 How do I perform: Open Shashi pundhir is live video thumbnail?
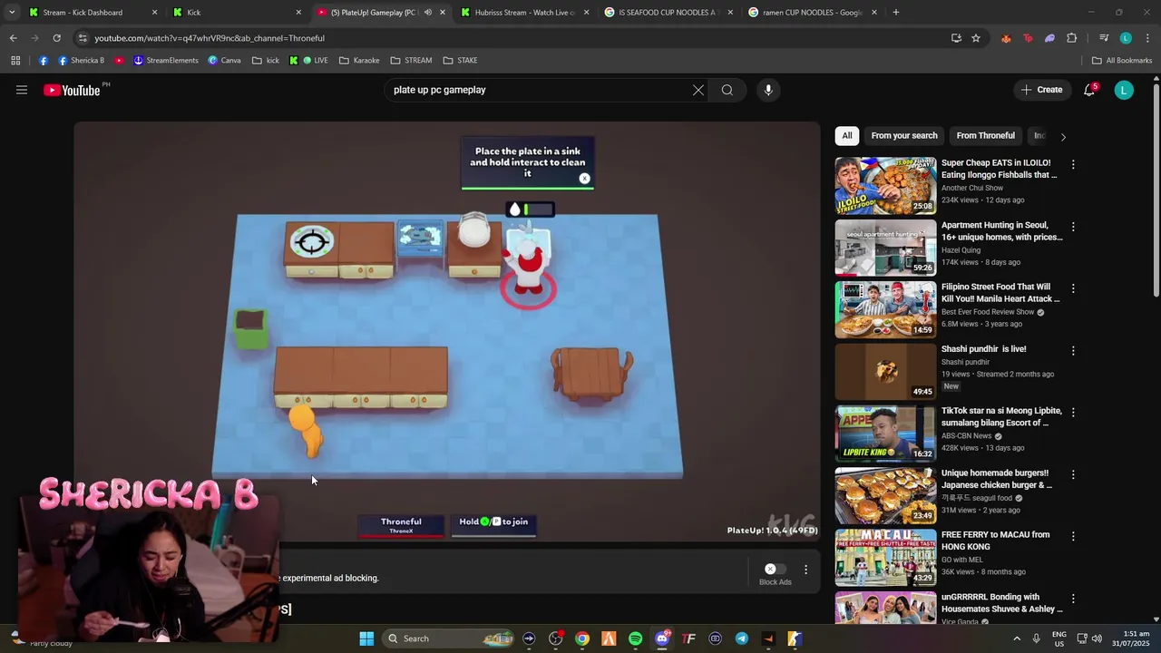pos(885,371)
